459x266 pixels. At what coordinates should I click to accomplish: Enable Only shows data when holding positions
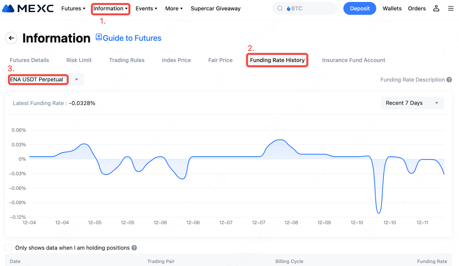(x=8, y=248)
